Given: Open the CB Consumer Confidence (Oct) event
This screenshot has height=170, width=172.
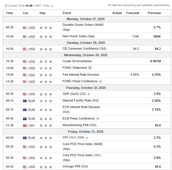Looking at the screenshot, I should (81, 49).
